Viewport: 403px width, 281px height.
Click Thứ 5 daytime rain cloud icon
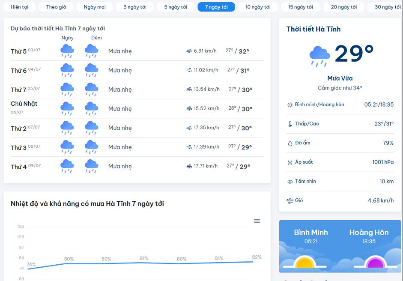tap(67, 51)
